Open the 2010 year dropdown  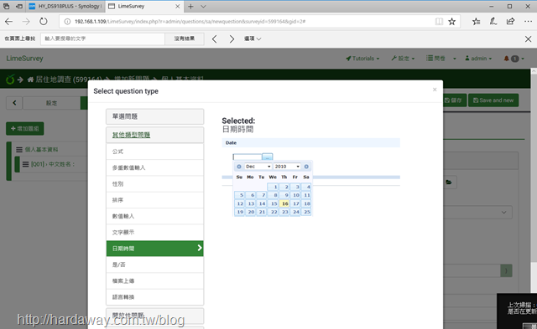(x=287, y=167)
